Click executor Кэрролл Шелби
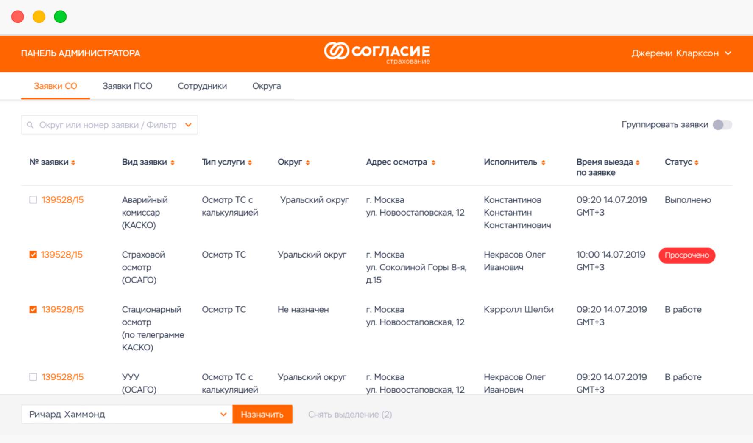Viewport: 753px width, 443px height. point(519,309)
